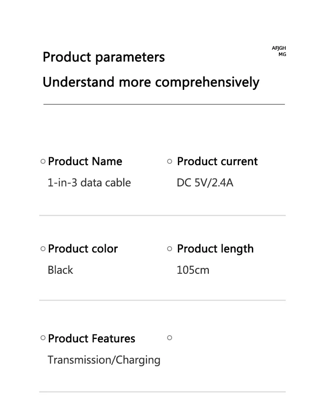Viewport: 330px width, 405px height.
Task: Click the AFJGH MG watermark text
Action: (279, 51)
